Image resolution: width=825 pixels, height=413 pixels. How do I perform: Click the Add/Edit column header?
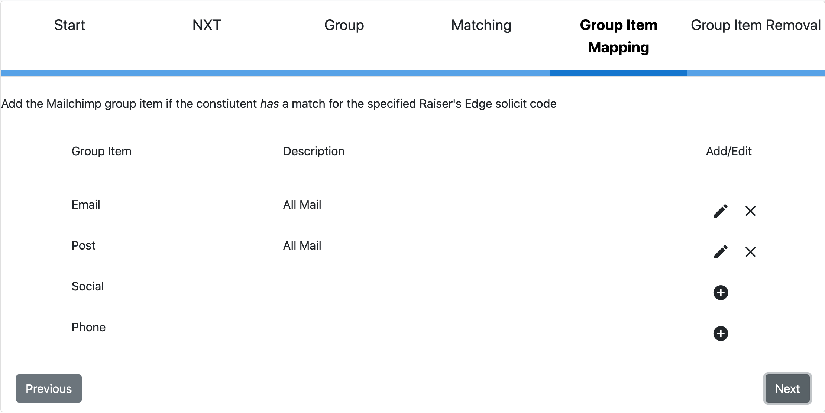pyautogui.click(x=729, y=151)
